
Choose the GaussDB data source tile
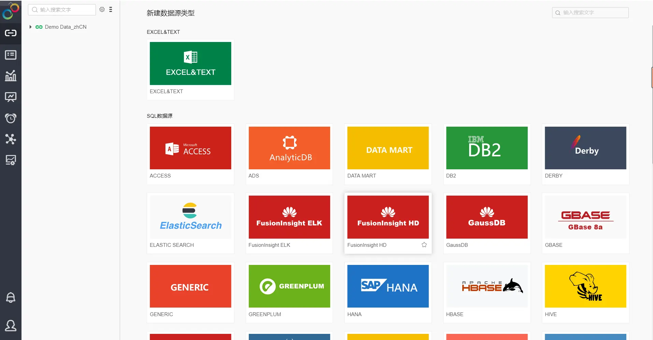pyautogui.click(x=487, y=223)
